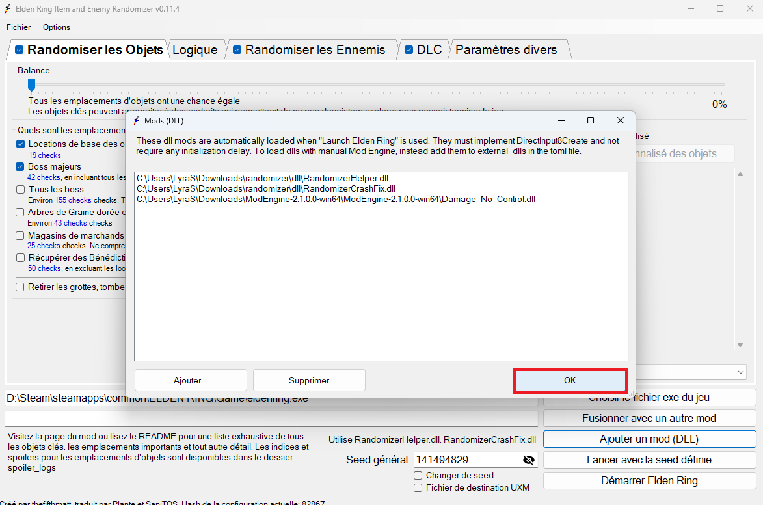Image resolution: width=763 pixels, height=505 pixels.
Task: Uncheck Locations de base des objets
Action: 20,144
